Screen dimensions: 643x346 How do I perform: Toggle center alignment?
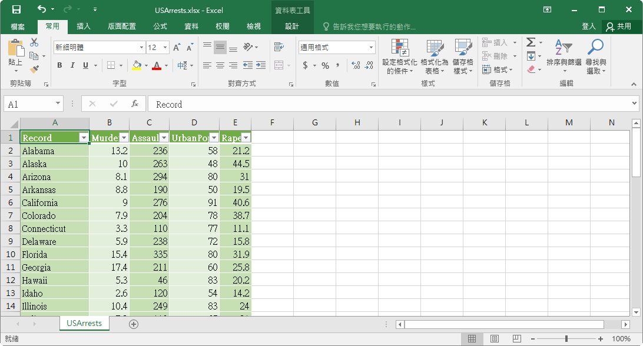click(x=220, y=65)
